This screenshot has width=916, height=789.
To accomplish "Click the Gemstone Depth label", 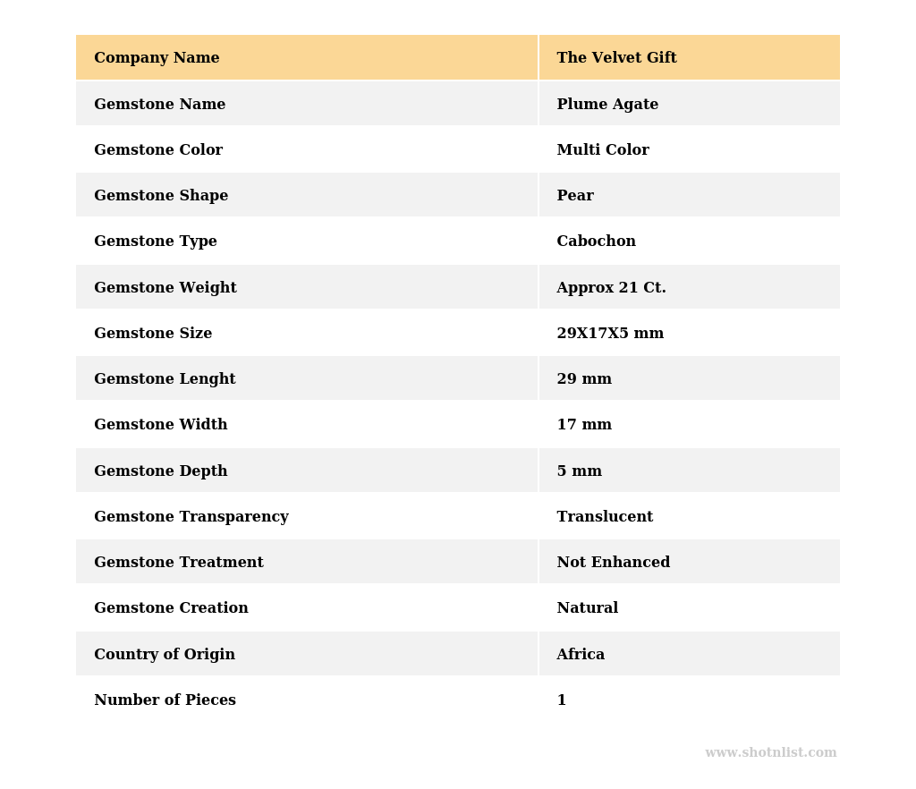I will pos(161,471).
